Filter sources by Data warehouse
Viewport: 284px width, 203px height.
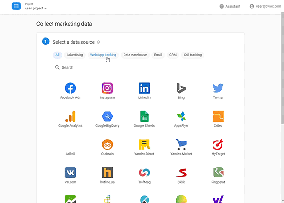[135, 55]
